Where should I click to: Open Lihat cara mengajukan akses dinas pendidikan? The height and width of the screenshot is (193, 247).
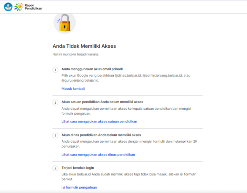click(x=98, y=155)
